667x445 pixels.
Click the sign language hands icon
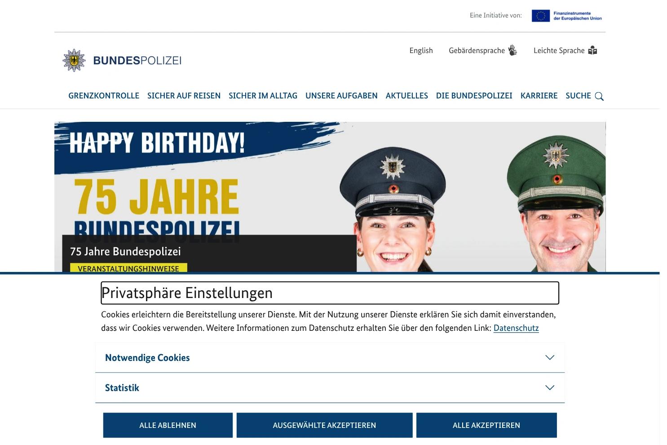point(512,50)
